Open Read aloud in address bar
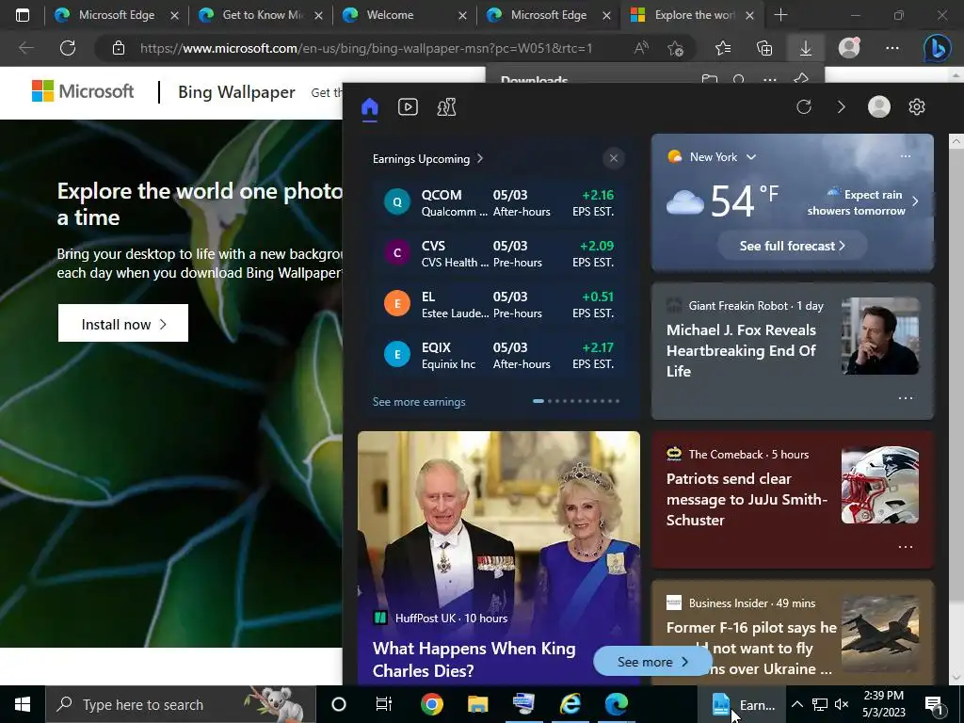964x723 pixels. (x=641, y=48)
